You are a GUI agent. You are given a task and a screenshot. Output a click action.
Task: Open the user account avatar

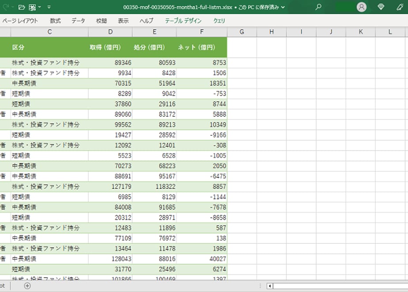click(x=362, y=7)
